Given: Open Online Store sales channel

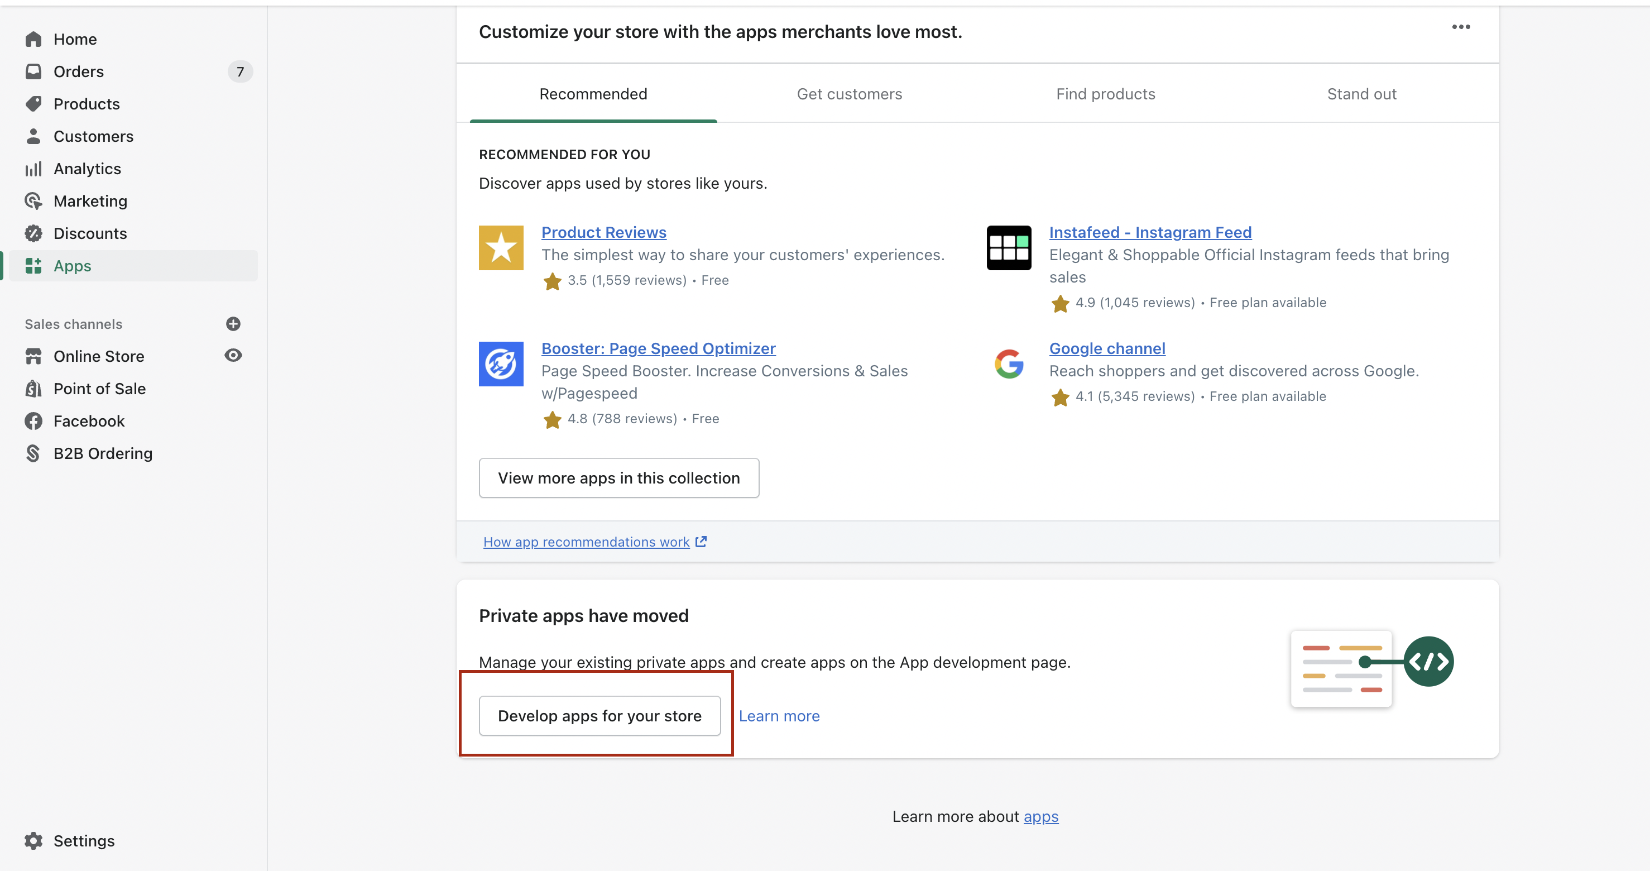Looking at the screenshot, I should point(99,356).
